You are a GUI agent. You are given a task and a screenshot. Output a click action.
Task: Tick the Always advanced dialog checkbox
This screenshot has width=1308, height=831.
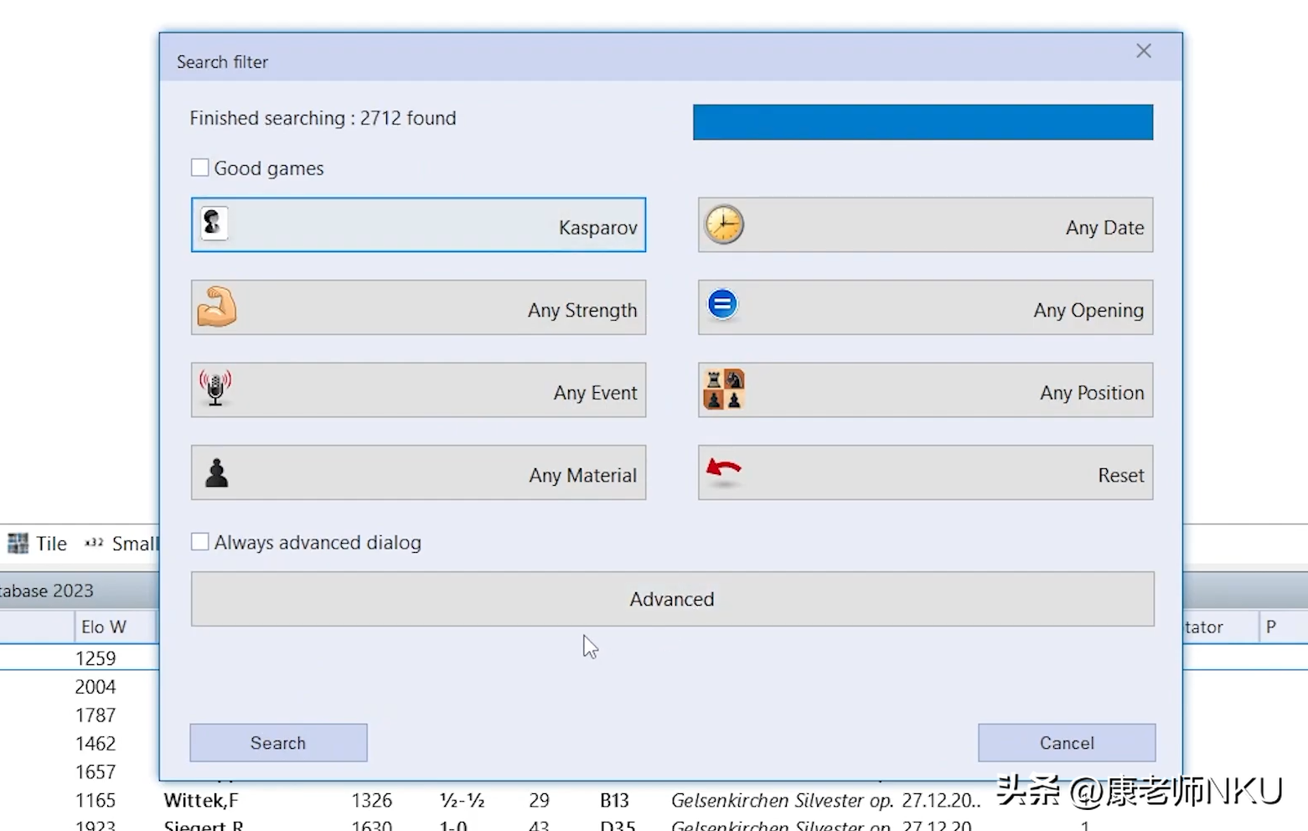coord(199,542)
